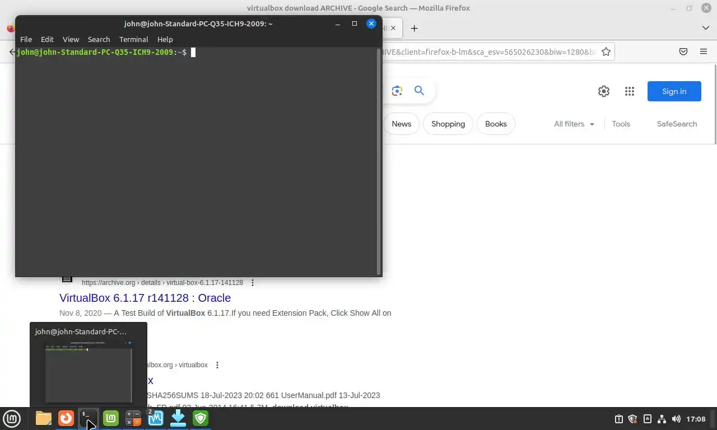Click the Firefox icon in the taskbar
The width and height of the screenshot is (717, 430).
(66, 418)
